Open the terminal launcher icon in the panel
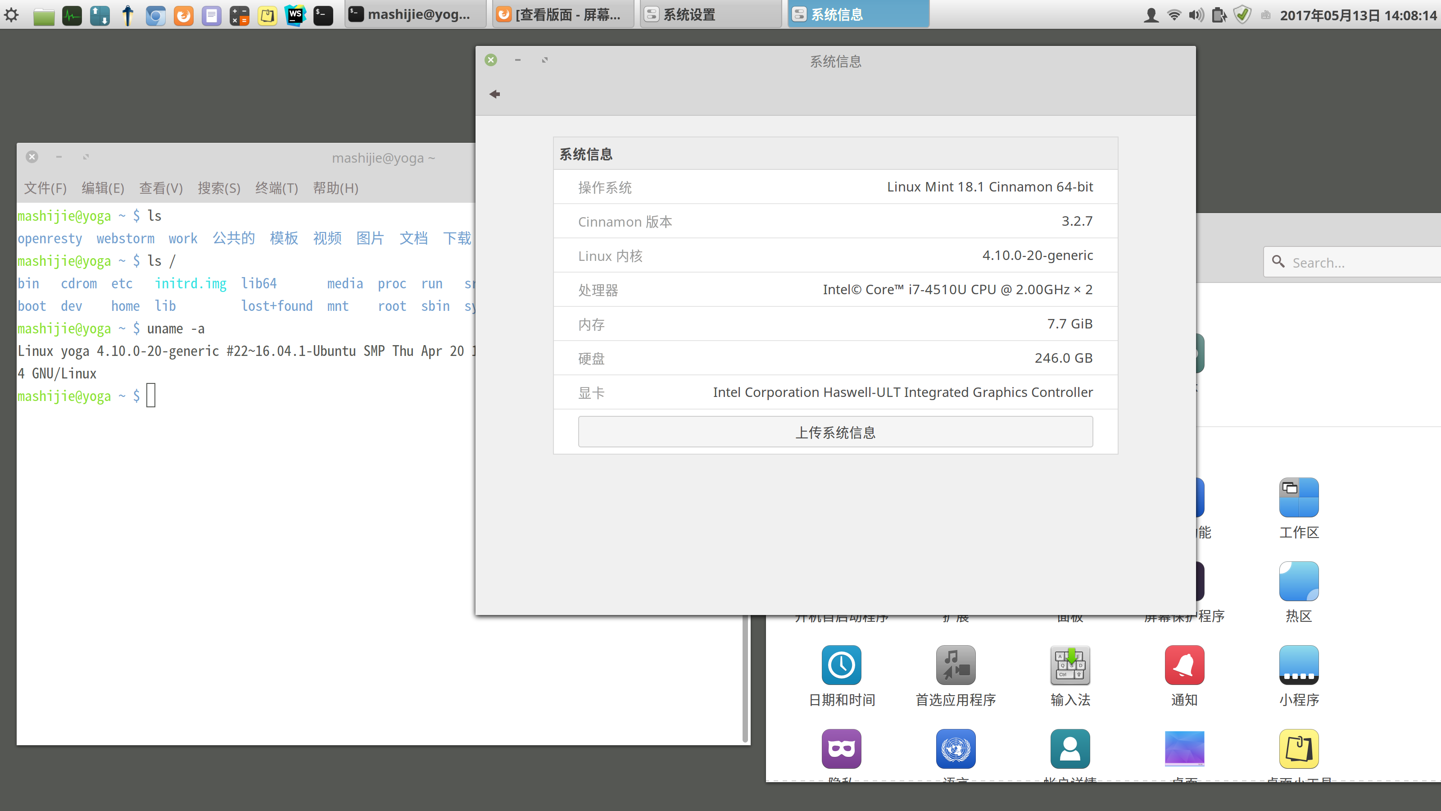Screen dimensions: 1441x811 [x=323, y=15]
